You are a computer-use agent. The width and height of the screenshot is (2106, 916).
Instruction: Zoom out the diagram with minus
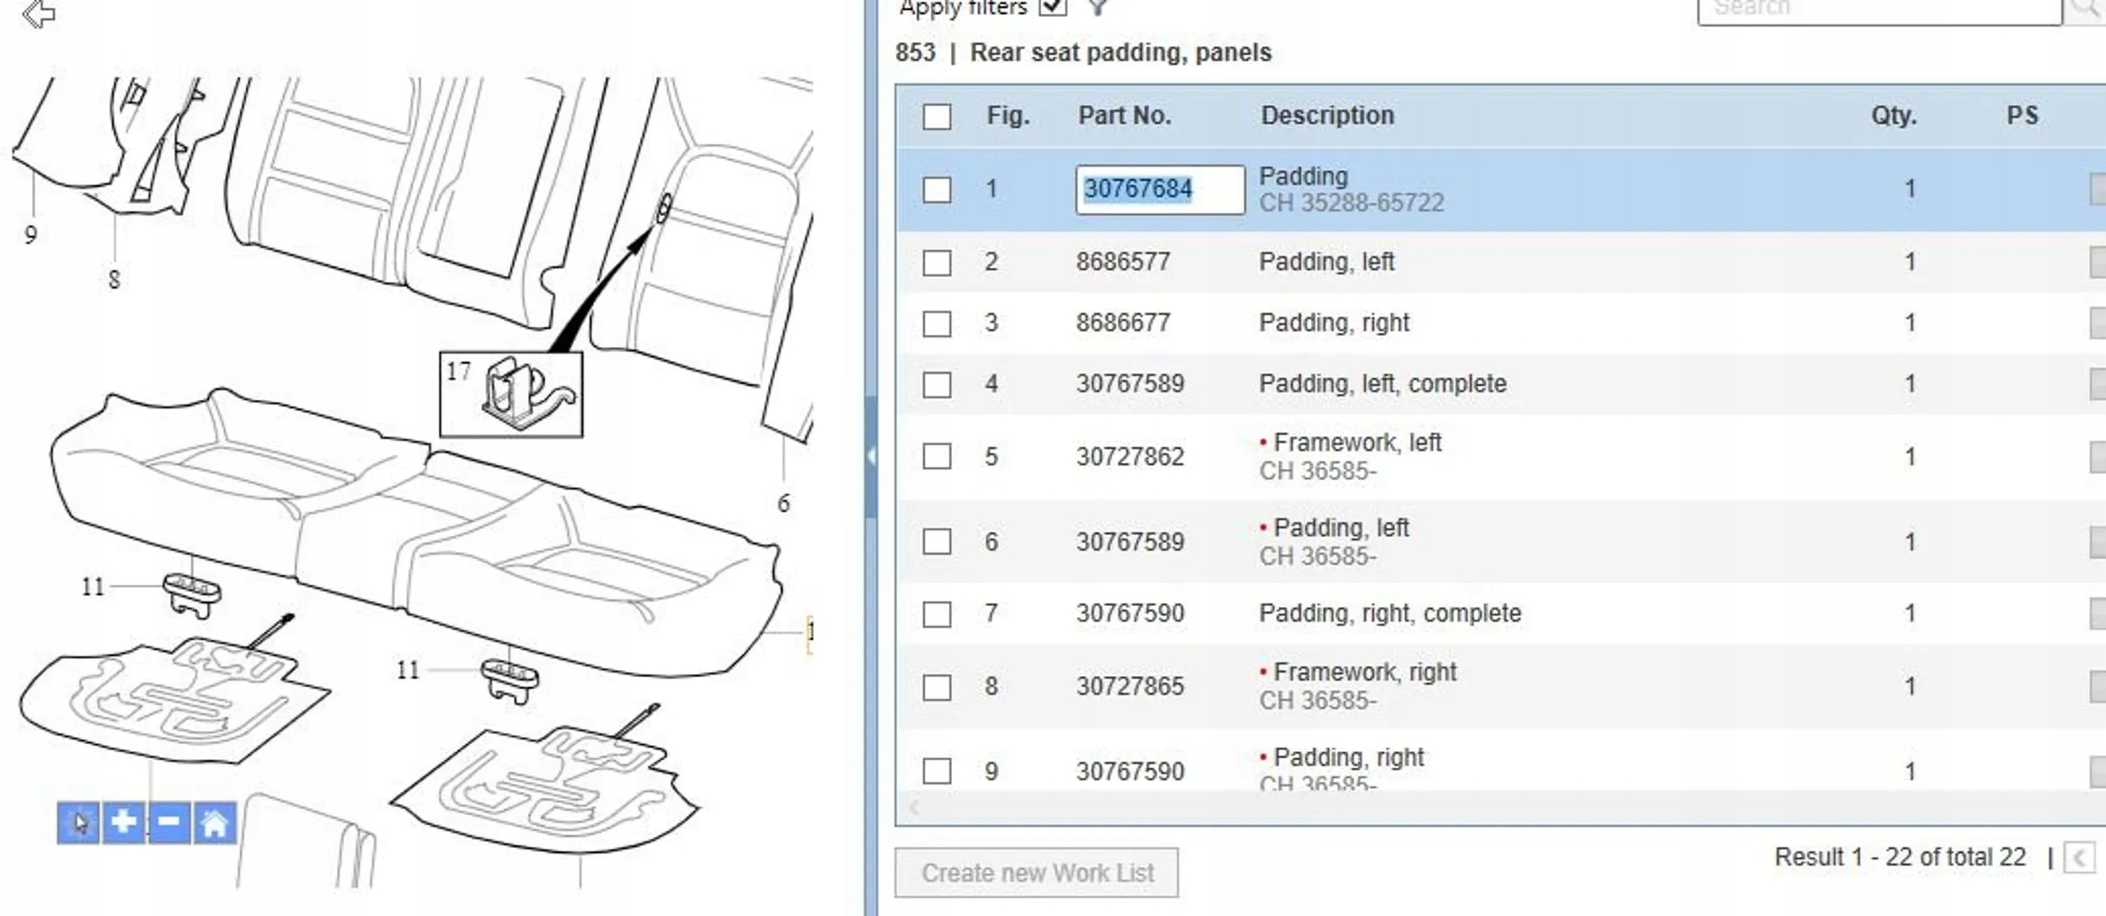coord(168,822)
